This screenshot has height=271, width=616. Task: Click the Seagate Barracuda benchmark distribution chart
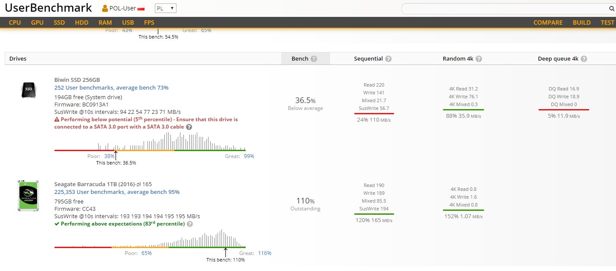(150, 239)
